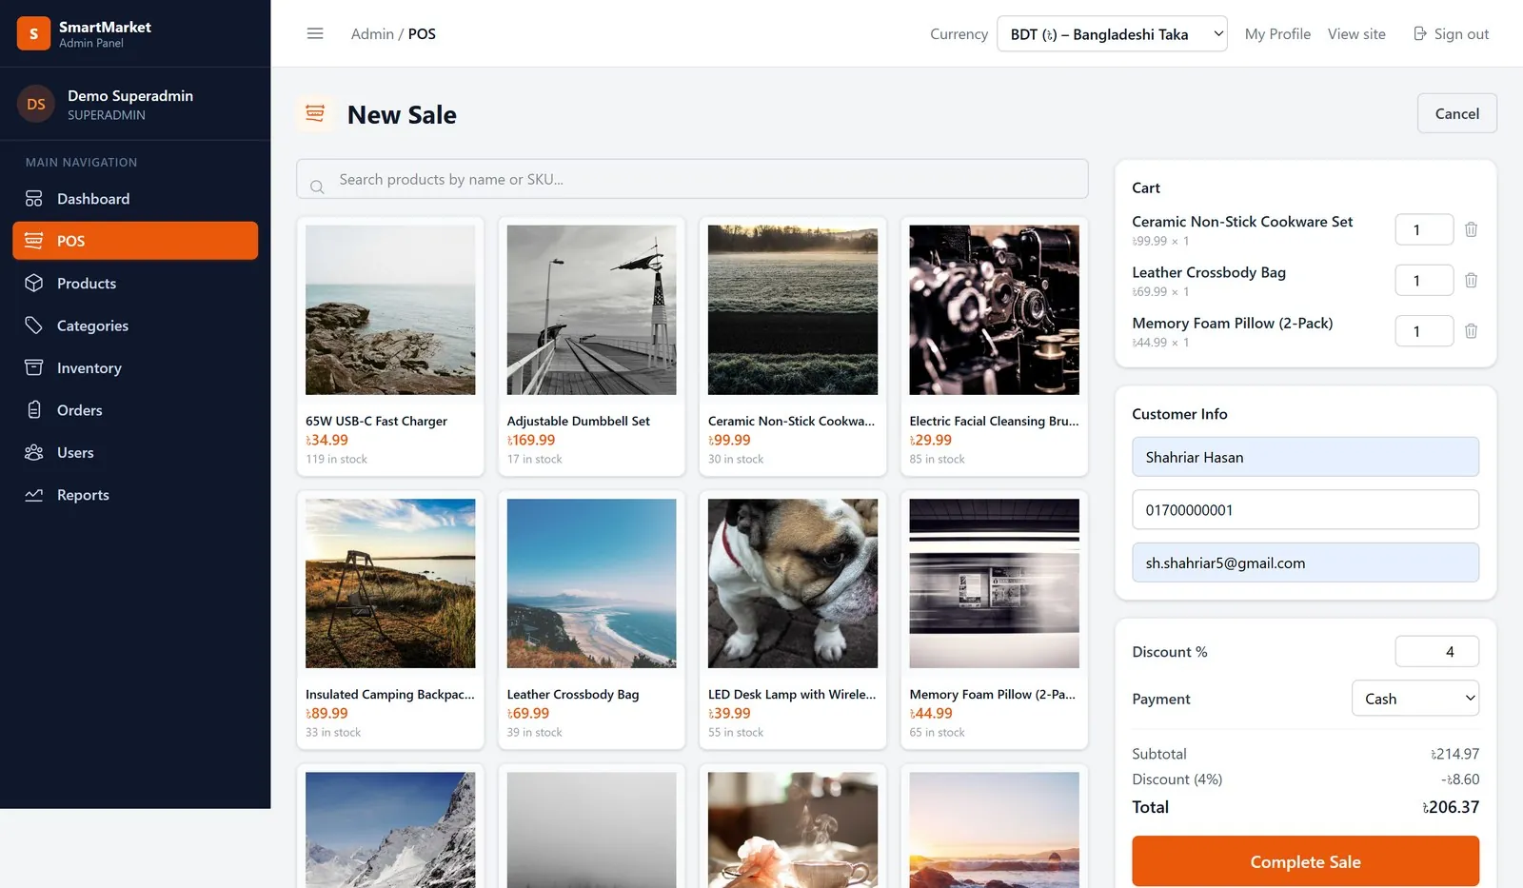Click Sign out link
This screenshot has height=888, width=1523.
tap(1451, 34)
